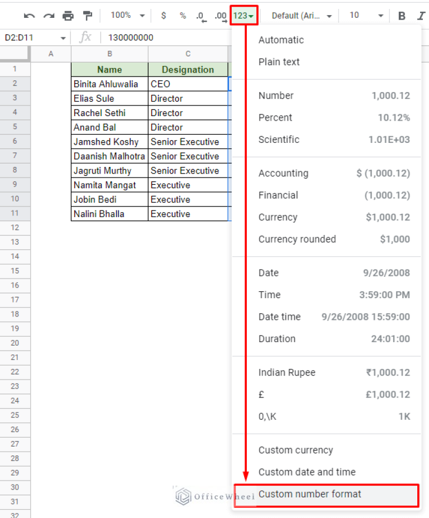Screen dimensions: 429x518
Task: Click cell with Rachel Sethi
Action: tap(109, 113)
